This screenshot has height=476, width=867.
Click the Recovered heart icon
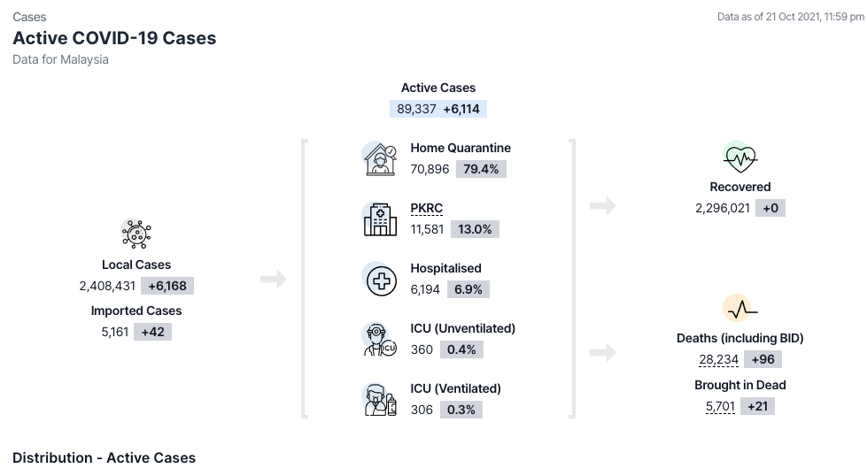click(x=739, y=158)
